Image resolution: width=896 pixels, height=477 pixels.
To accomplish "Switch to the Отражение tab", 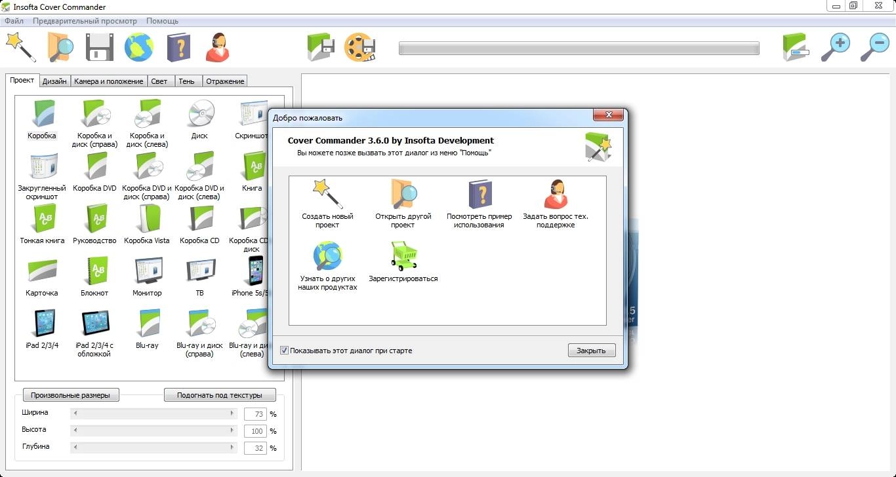I will click(225, 81).
